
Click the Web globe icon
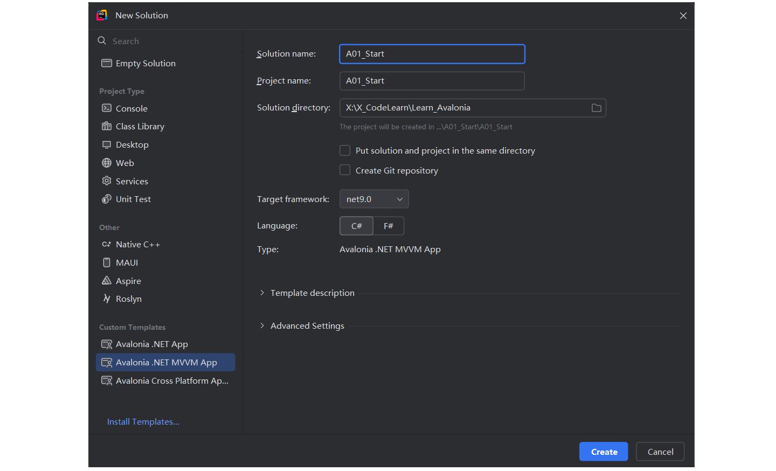pos(107,163)
